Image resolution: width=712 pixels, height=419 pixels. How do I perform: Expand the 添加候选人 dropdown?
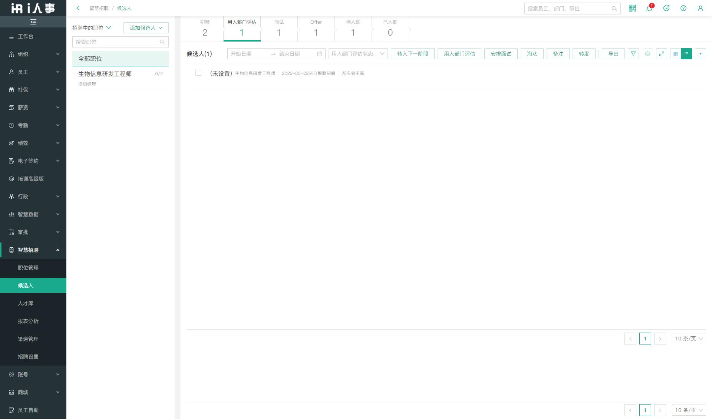[x=146, y=28]
